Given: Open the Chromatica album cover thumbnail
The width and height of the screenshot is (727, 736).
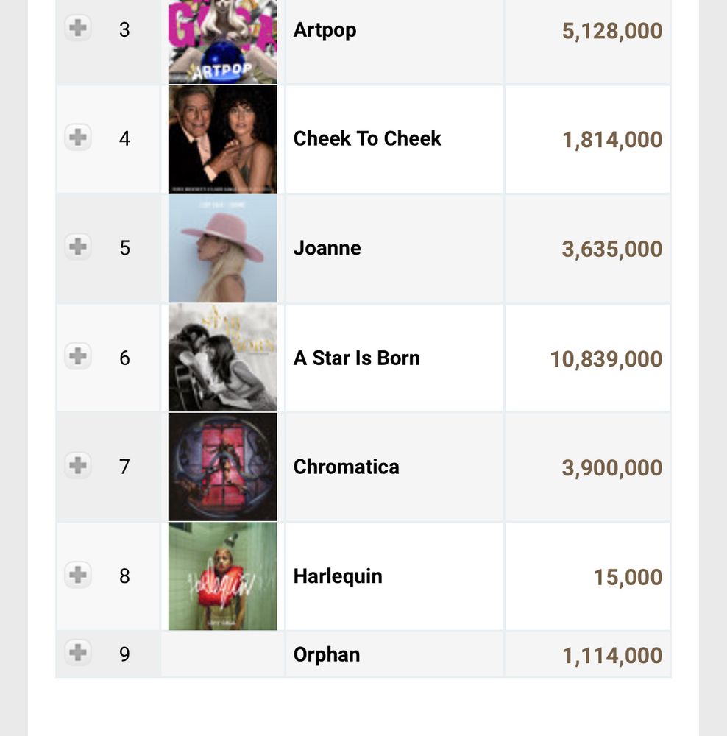Looking at the screenshot, I should (x=222, y=467).
